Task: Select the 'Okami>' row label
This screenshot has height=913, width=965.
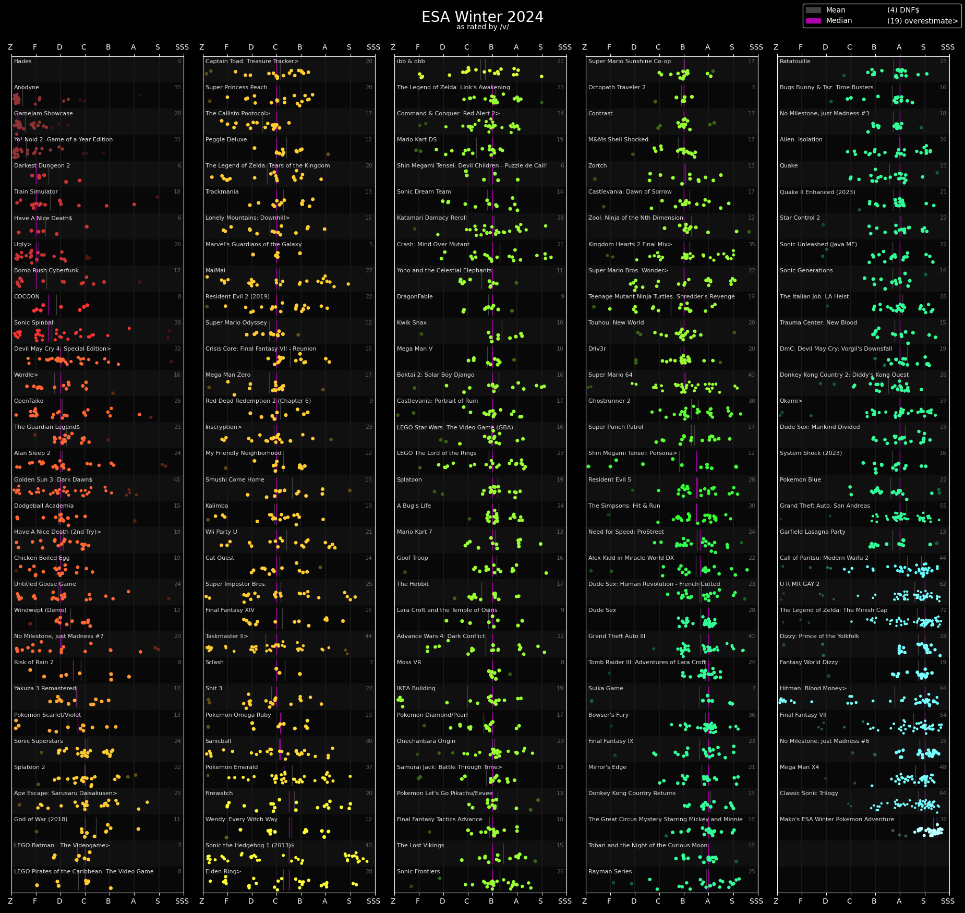Action: click(x=791, y=401)
